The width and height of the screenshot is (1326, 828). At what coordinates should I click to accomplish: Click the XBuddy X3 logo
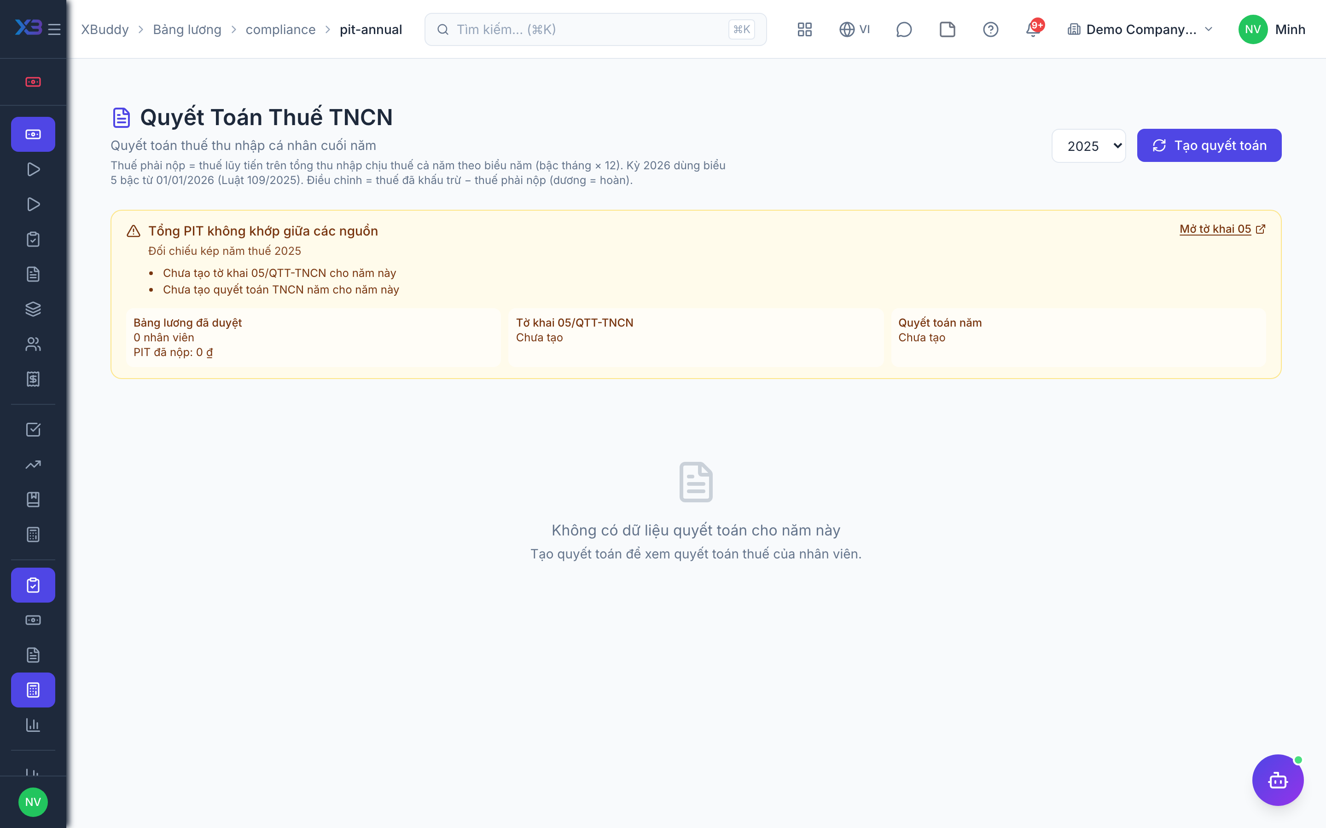tap(28, 28)
